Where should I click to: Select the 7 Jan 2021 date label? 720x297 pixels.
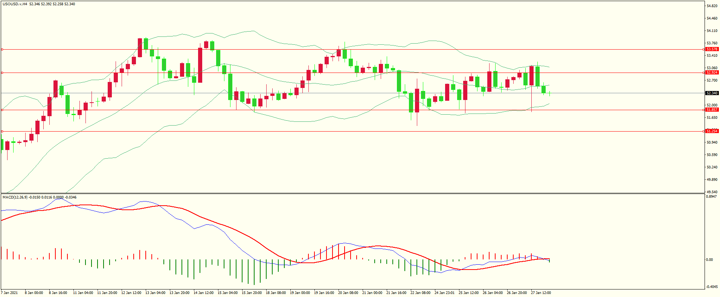pos(9,293)
